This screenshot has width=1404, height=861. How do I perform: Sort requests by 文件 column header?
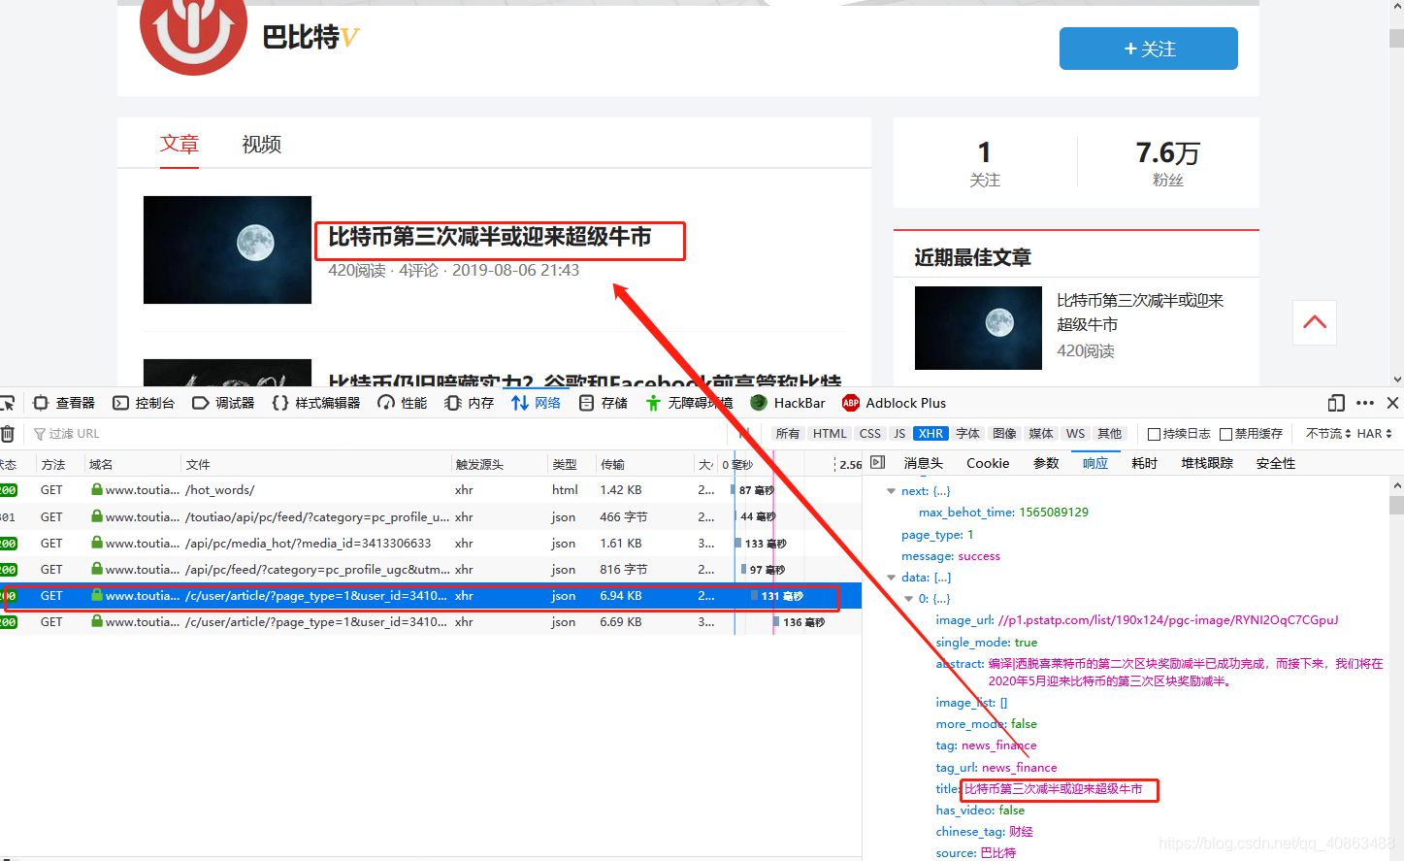[315, 464]
